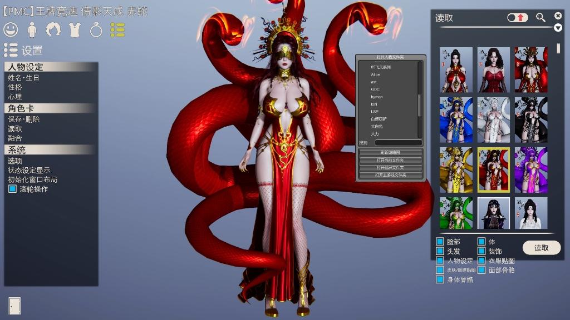Select the purple snake character card
The image size is (570, 320).
tap(530, 170)
